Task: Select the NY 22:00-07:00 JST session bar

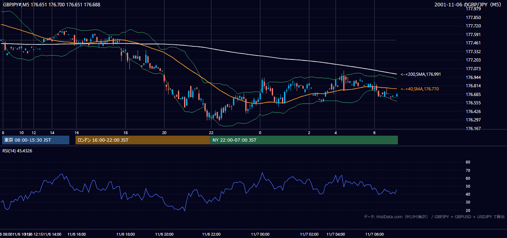Action: click(304, 140)
